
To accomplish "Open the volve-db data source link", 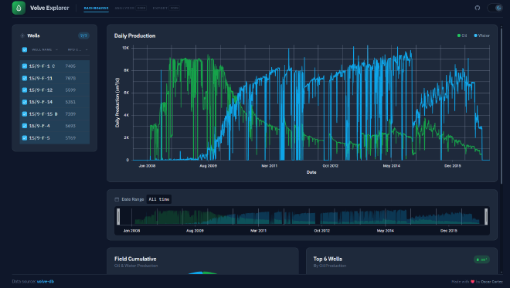I will [x=46, y=282].
